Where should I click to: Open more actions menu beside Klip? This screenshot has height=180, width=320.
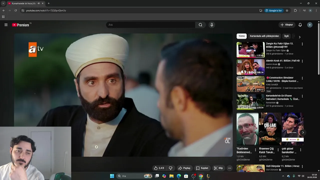coord(229,168)
